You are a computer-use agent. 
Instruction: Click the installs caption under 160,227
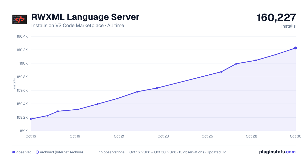coord(288,26)
